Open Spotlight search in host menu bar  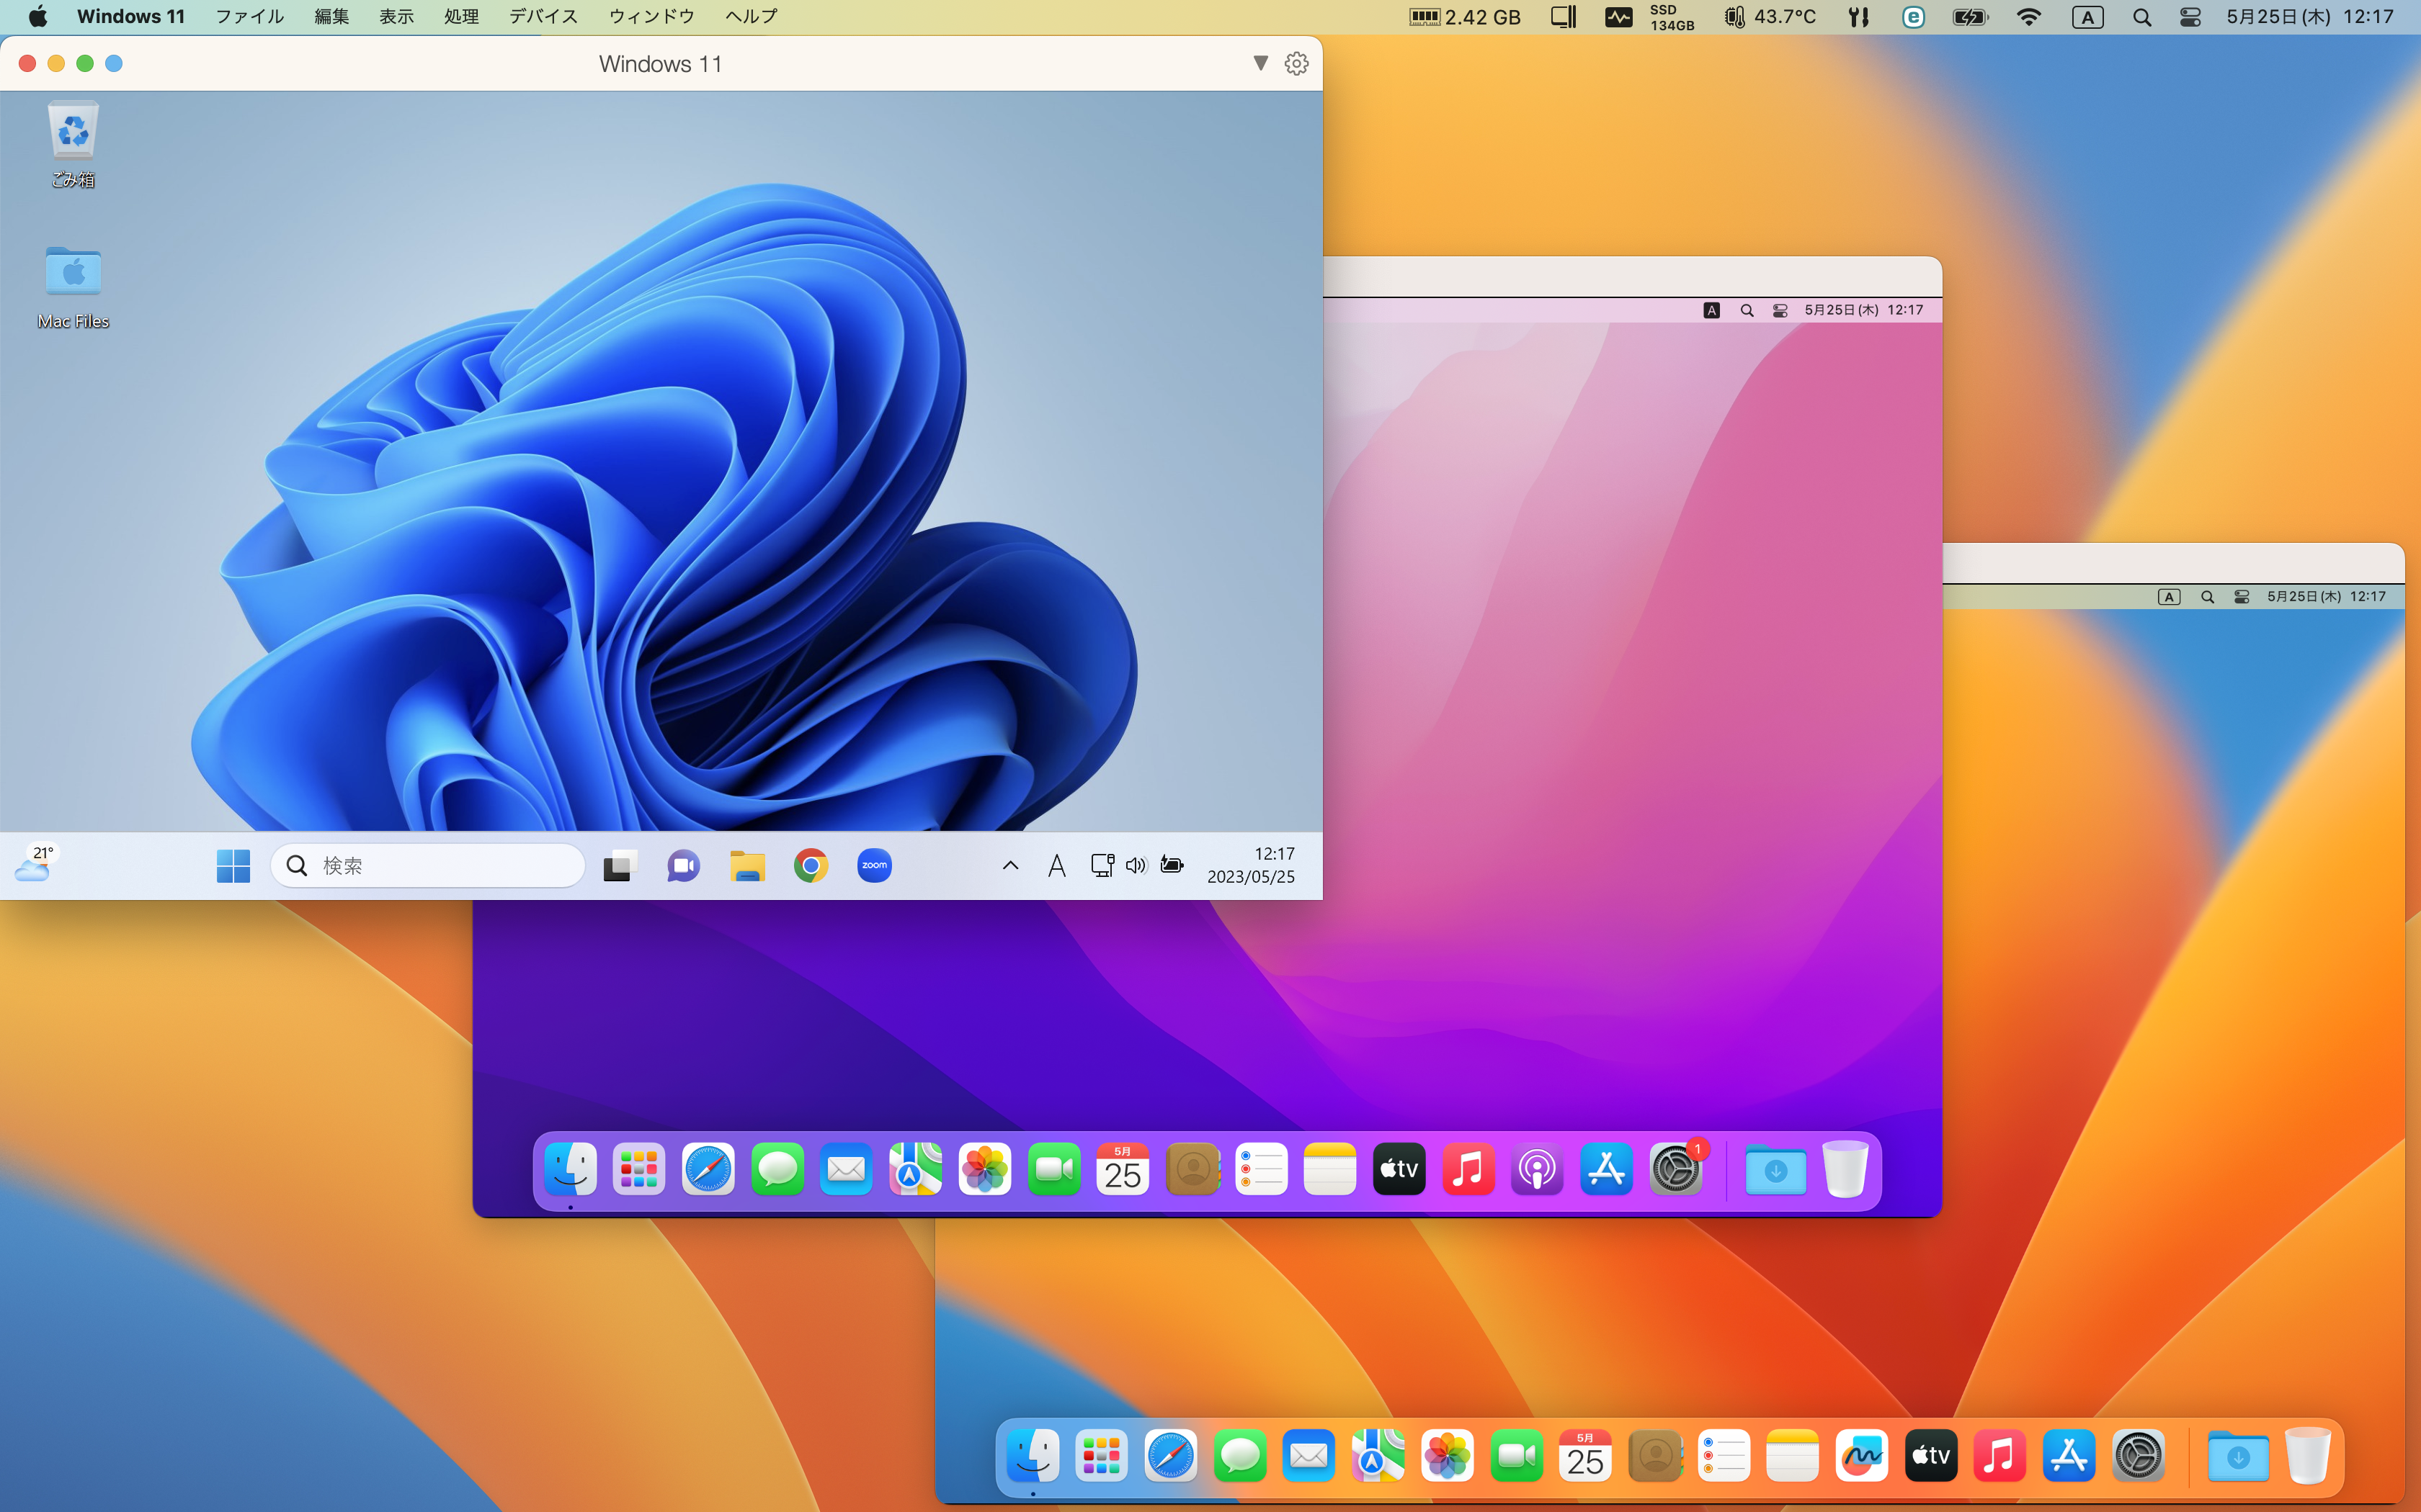click(x=2142, y=17)
